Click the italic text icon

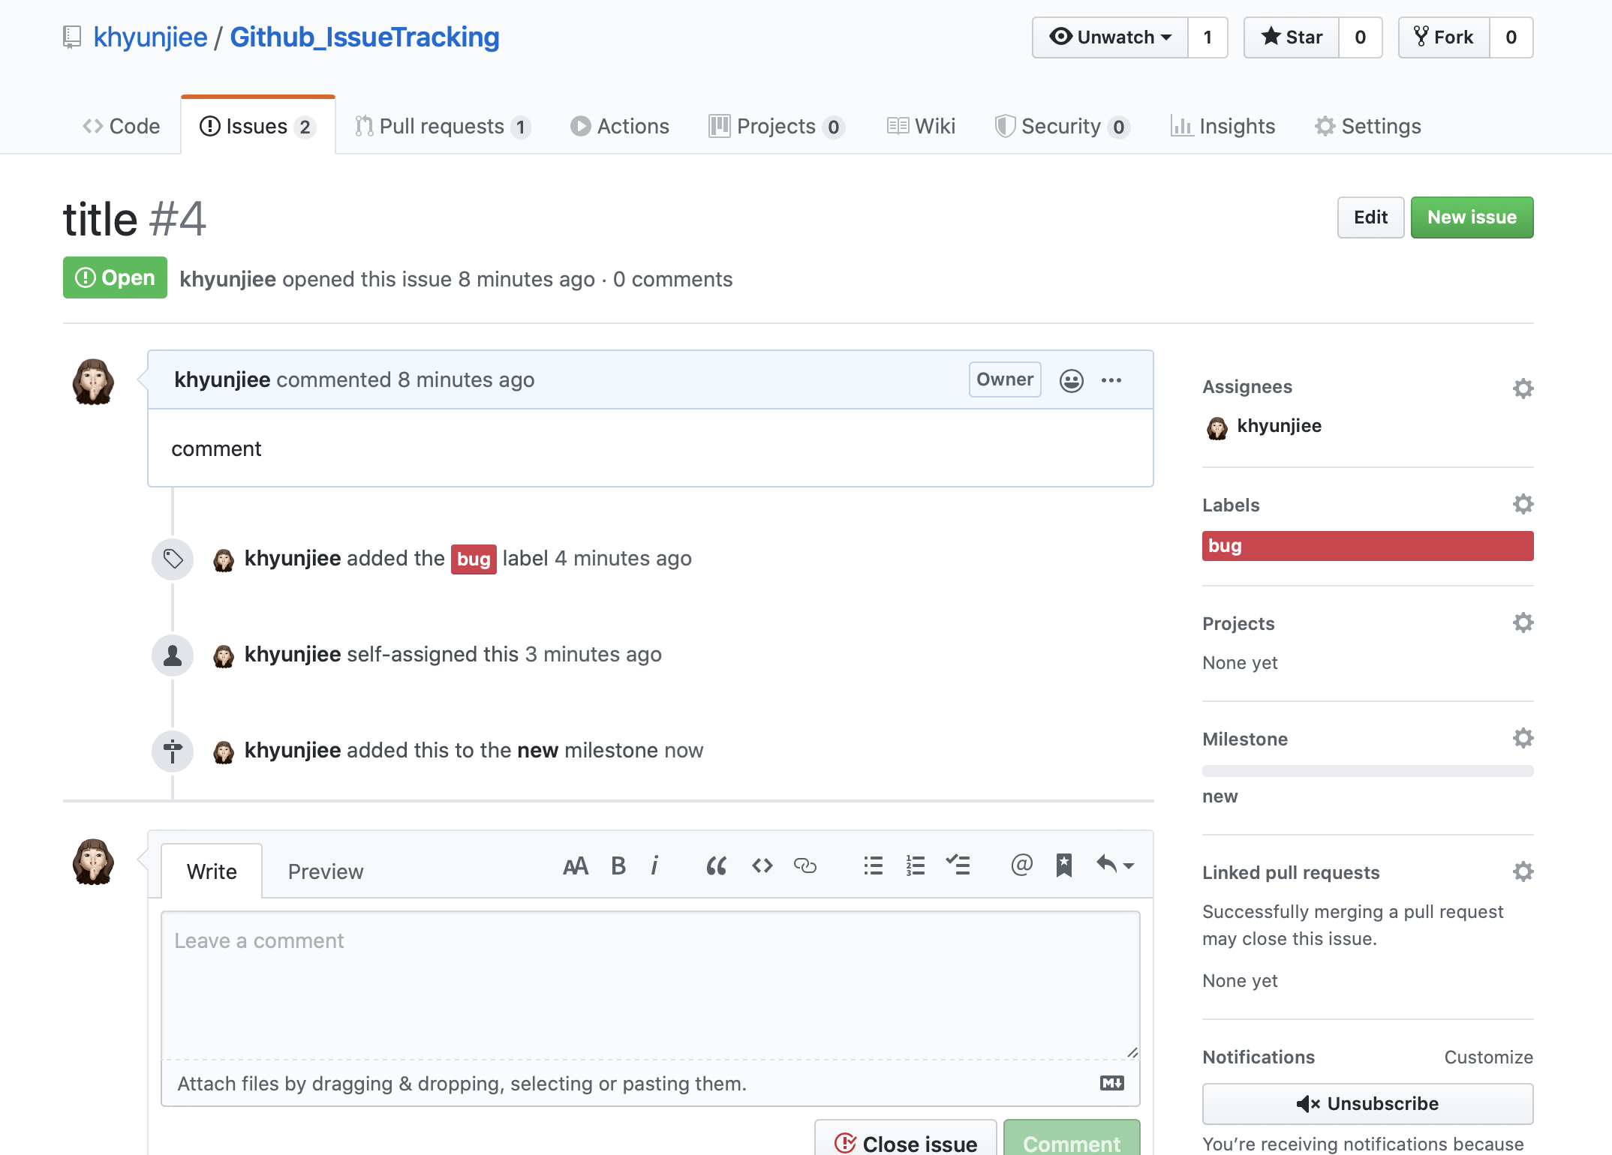pos(654,866)
